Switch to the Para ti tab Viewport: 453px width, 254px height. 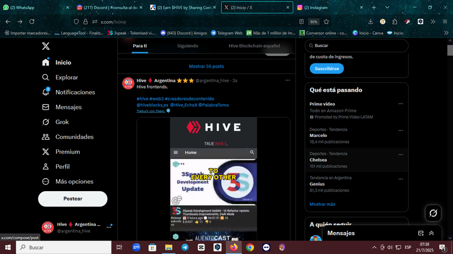[140, 46]
